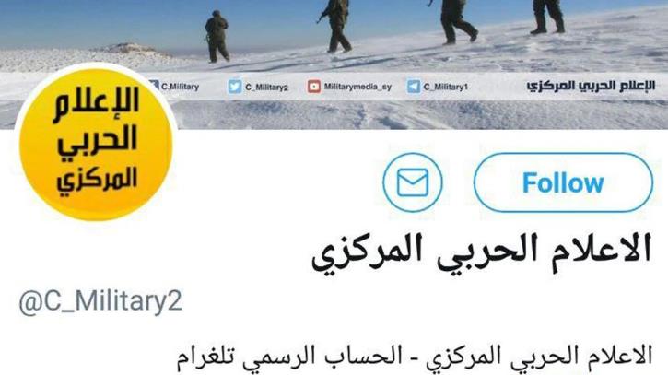The height and width of the screenshot is (375, 668).
Task: Click the leftmost soldier standing in banner
Action: click(x=217, y=37)
